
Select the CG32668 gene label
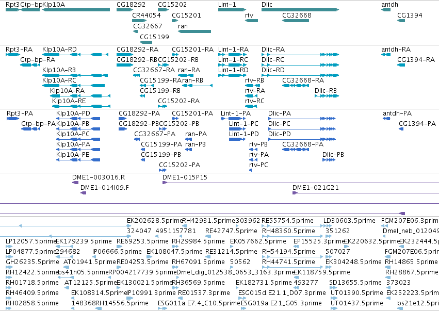(297, 15)
